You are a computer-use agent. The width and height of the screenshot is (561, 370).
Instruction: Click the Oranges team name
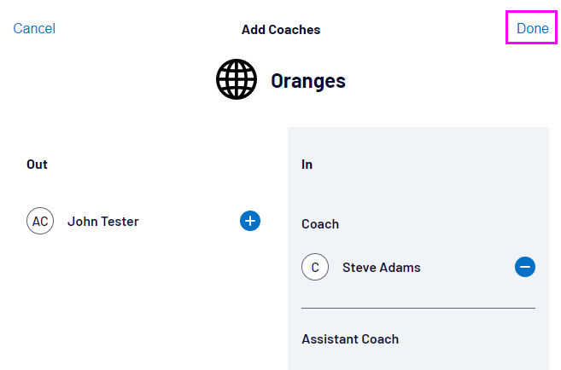point(308,81)
